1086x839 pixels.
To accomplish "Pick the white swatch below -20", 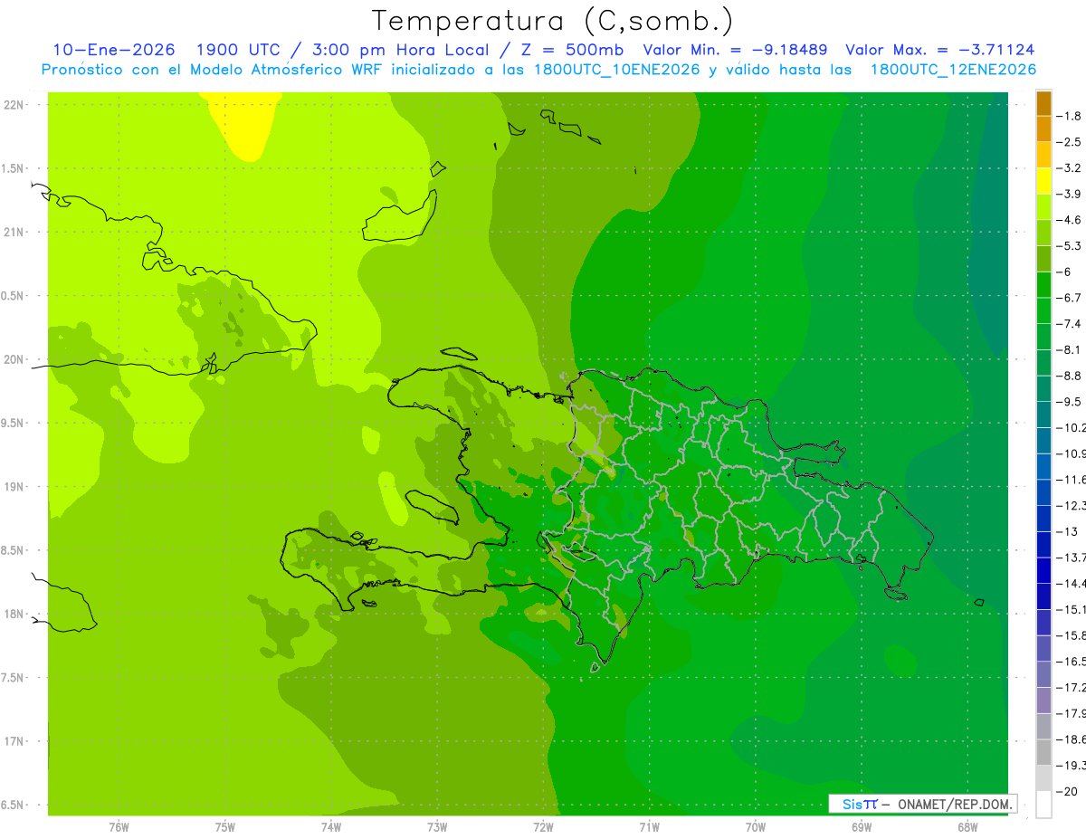I will 1043,804.
